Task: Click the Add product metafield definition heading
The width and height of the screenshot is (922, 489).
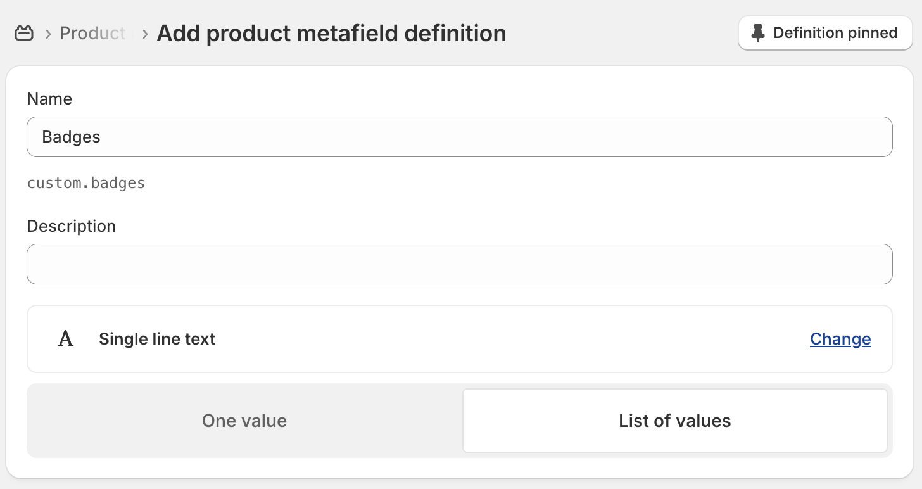Action: coord(331,33)
